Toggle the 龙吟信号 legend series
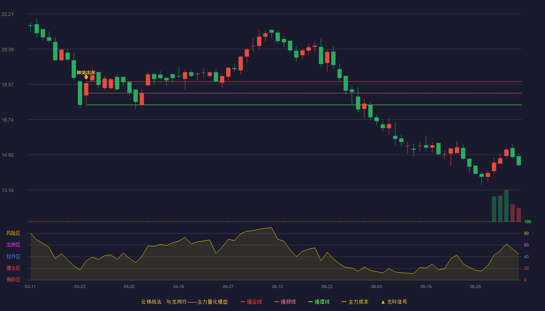 [x=394, y=302]
